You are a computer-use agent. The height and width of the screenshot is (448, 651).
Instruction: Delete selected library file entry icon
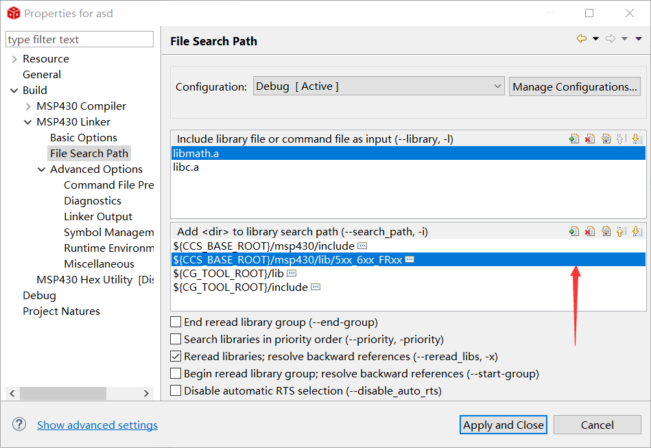point(590,139)
